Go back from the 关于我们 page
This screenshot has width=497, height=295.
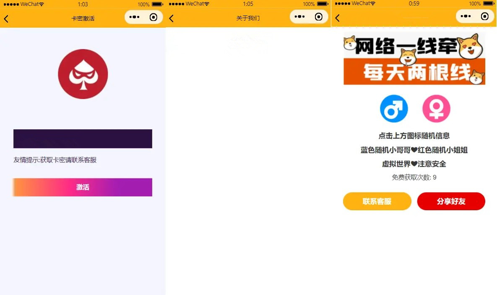172,18
